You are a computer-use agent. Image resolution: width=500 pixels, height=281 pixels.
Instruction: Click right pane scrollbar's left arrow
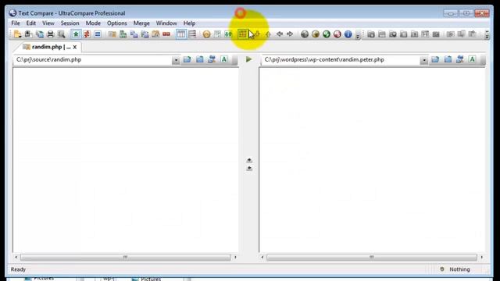click(x=262, y=257)
